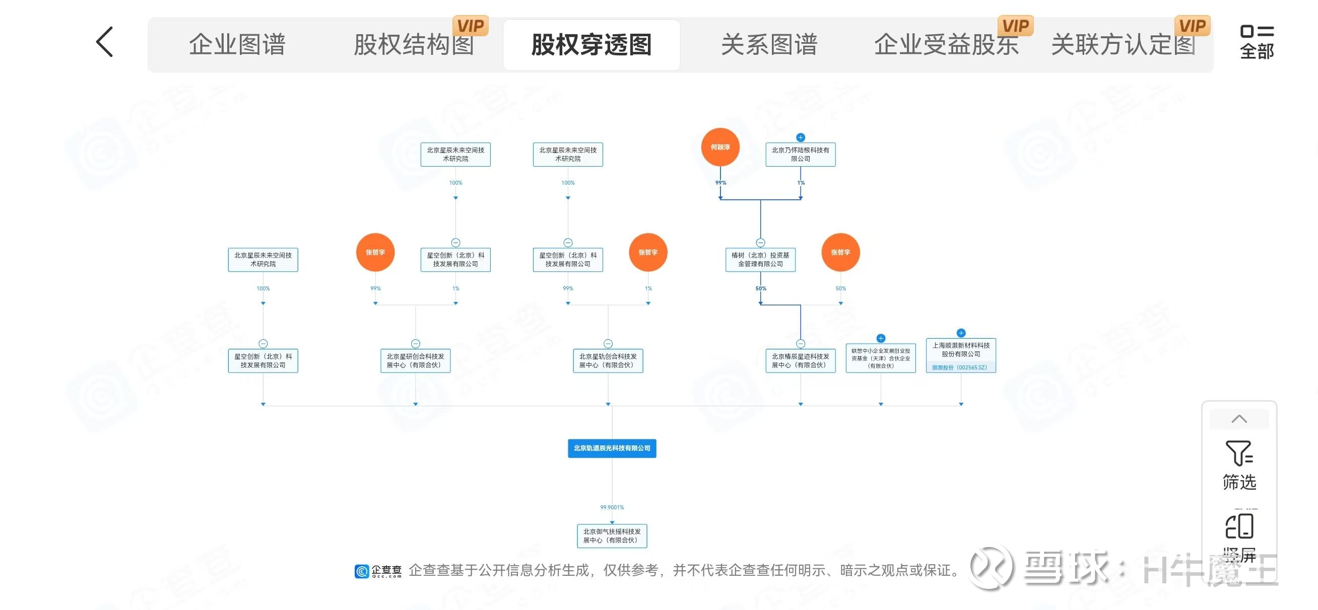Screen dimensions: 1318x610
Task: Click the back arrow icon
Action: pos(104,42)
